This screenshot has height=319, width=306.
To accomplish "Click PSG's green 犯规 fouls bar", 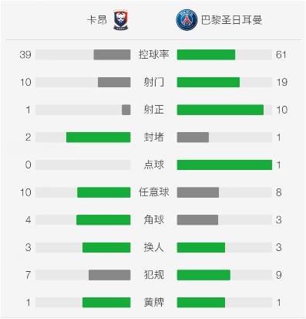I will [x=203, y=275].
